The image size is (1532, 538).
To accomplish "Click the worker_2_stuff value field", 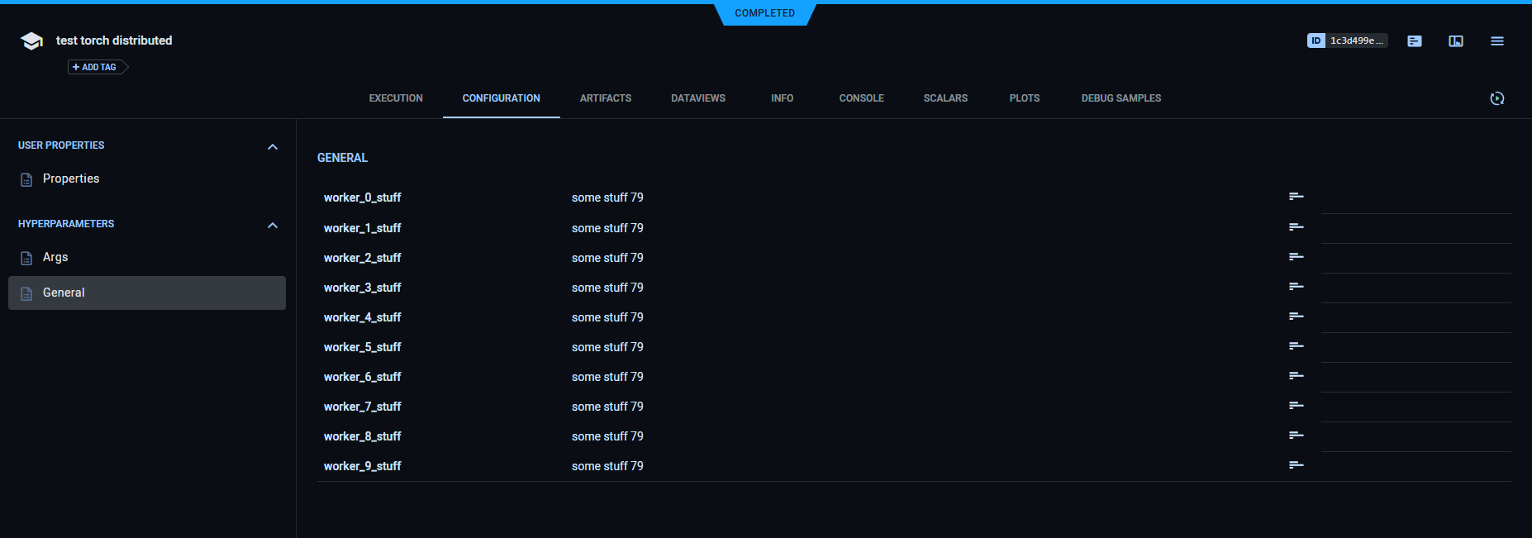I will click(607, 258).
